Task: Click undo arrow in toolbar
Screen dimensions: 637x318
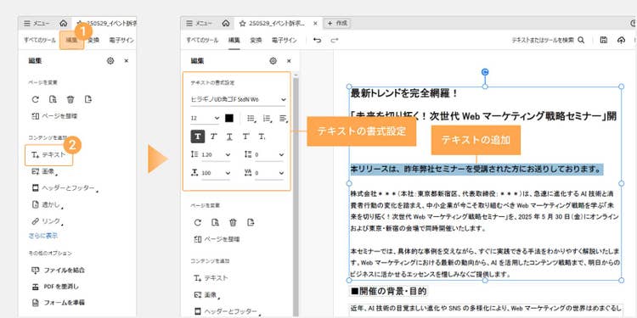Action: 318,40
